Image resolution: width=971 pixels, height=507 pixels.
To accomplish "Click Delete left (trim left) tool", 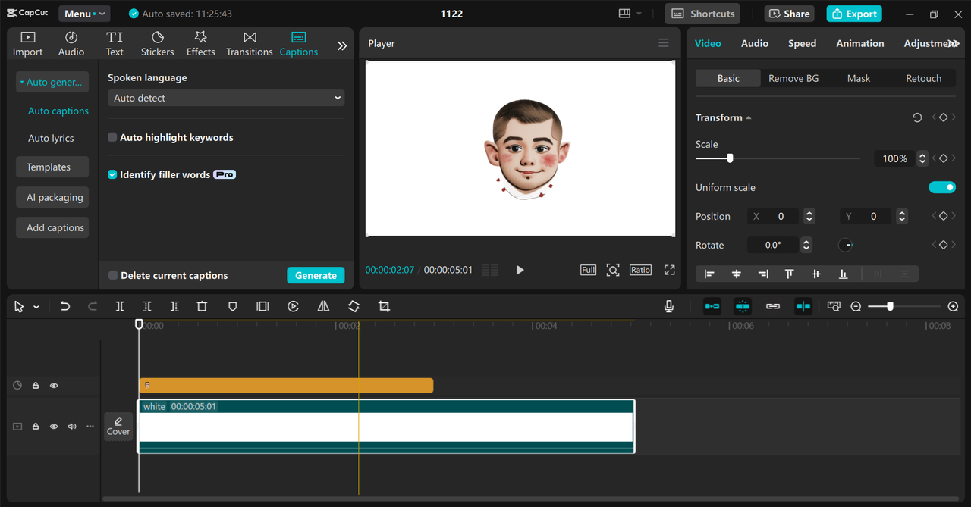I will tap(147, 306).
